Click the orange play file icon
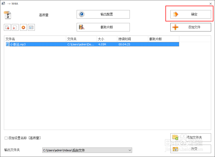215x157 pixels. (23, 27)
